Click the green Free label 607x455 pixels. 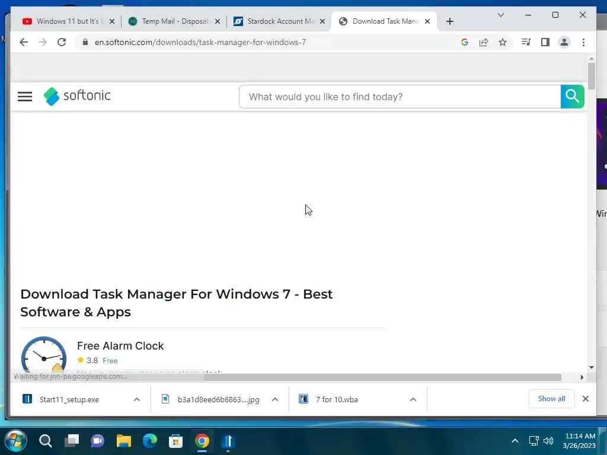point(110,360)
